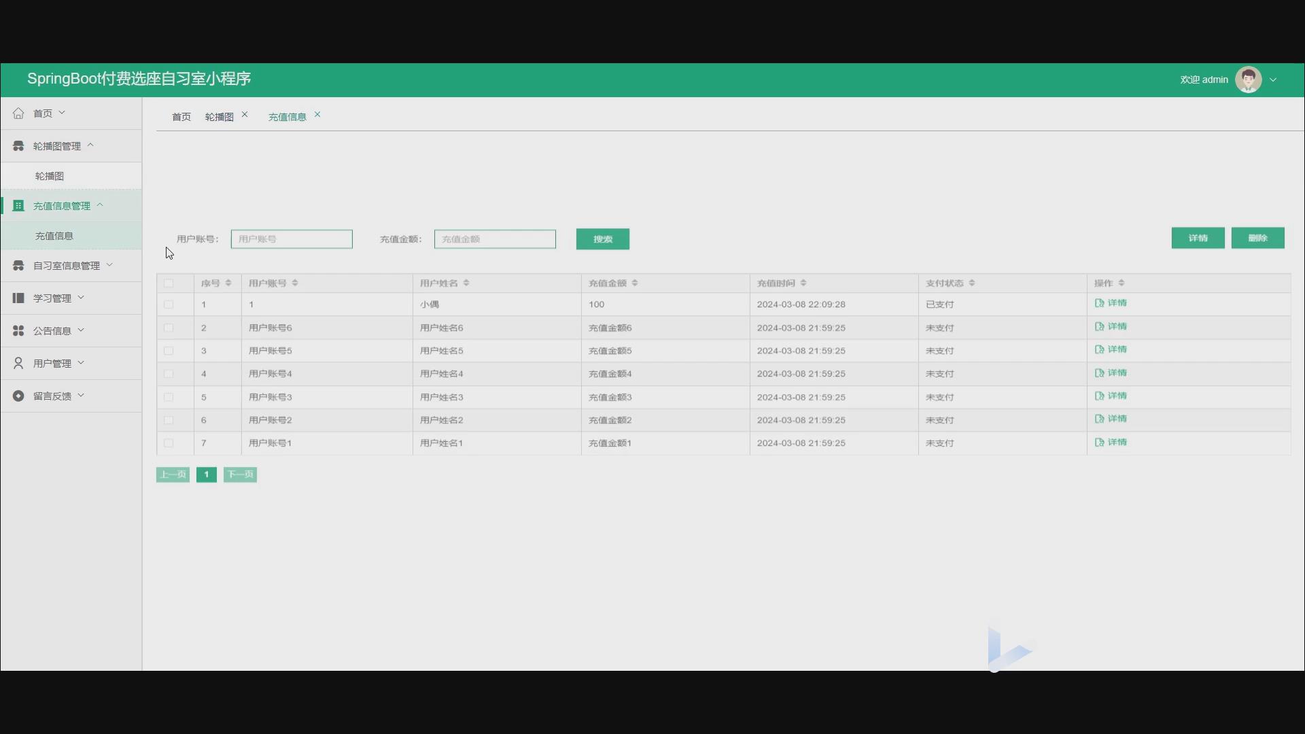The image size is (1305, 734).
Task: Open 轮播图 submenu item in sidebar
Action: (50, 176)
